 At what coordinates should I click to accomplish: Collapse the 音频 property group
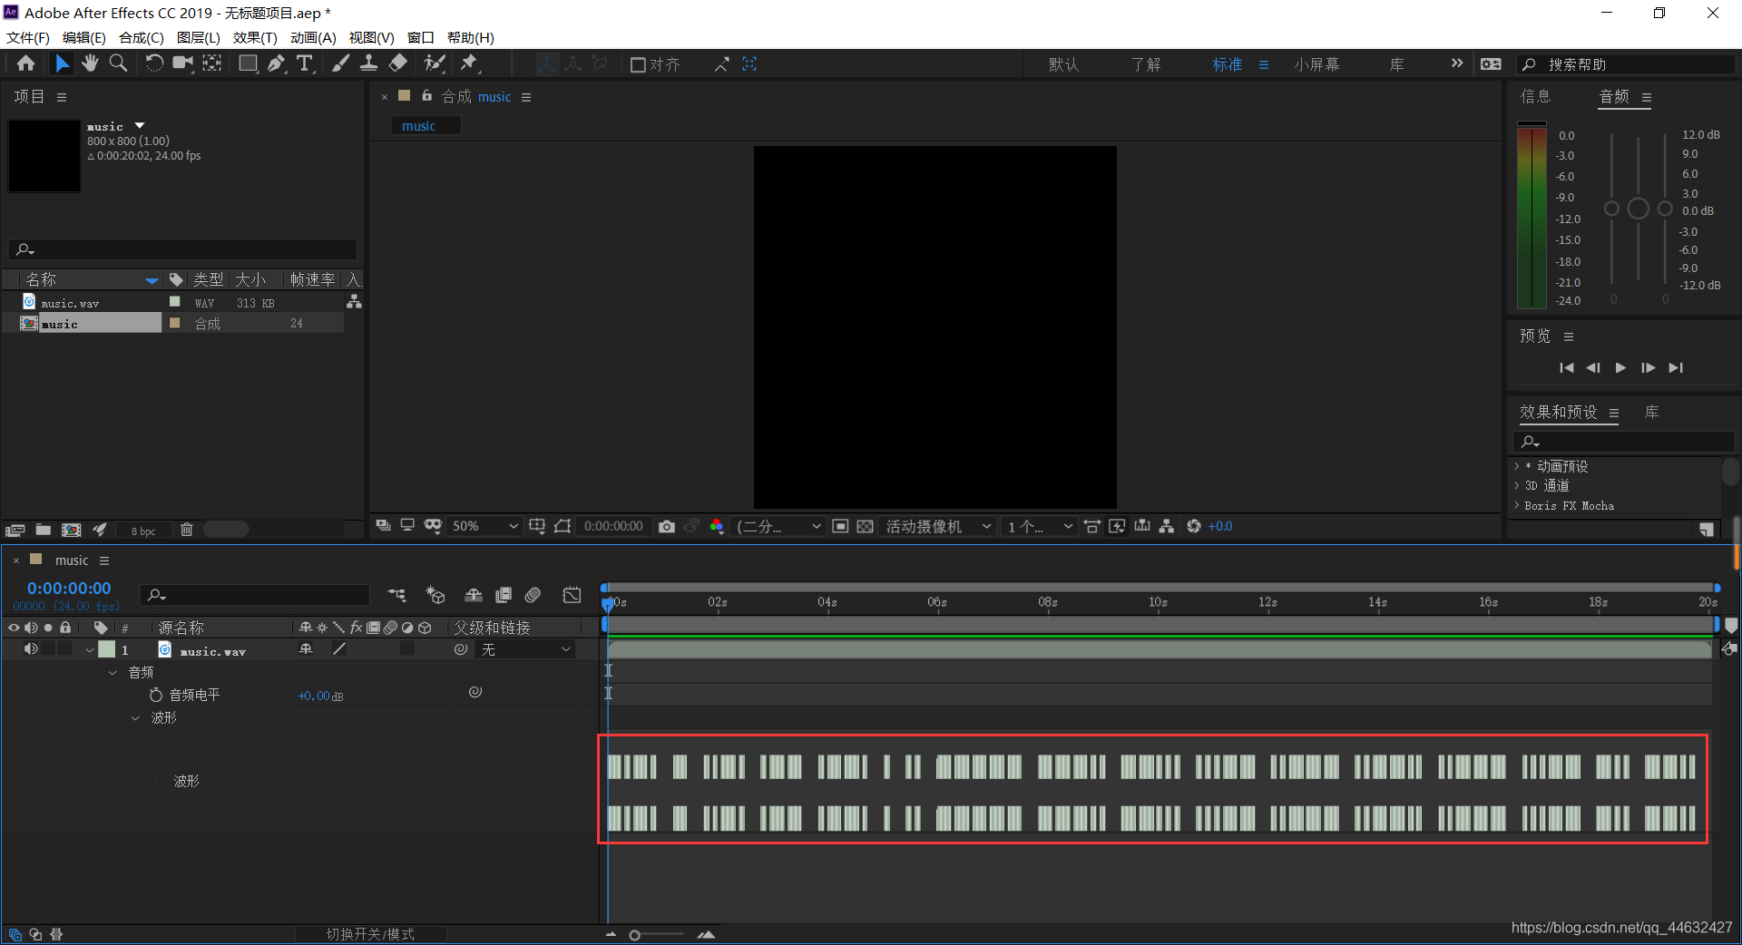113,673
